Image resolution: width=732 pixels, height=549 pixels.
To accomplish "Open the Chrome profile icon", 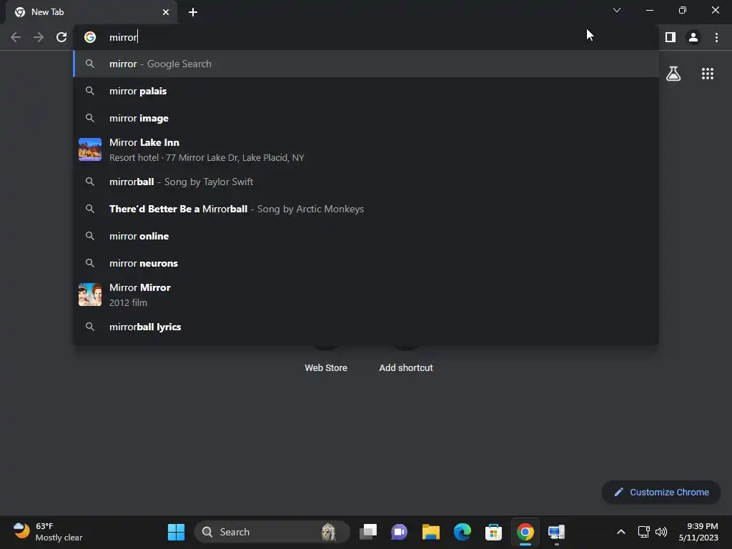I will [x=693, y=37].
